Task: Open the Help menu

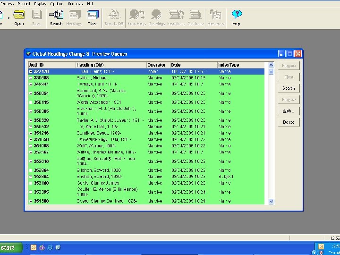Action: tap(91, 4)
